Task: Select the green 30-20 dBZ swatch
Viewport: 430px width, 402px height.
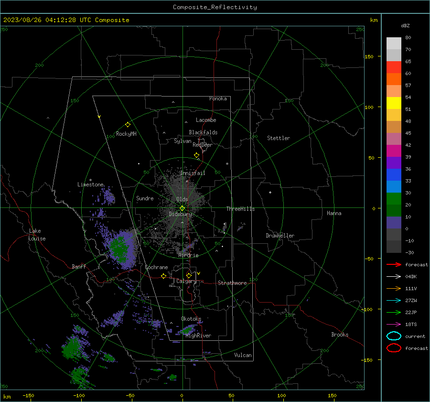Action: [394, 199]
